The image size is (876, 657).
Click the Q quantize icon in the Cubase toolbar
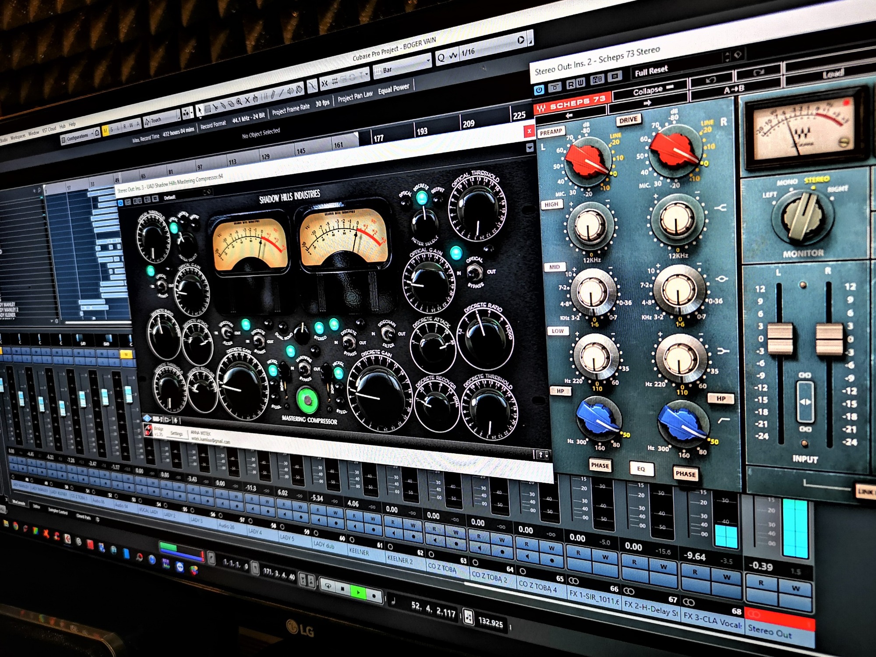pos(441,57)
